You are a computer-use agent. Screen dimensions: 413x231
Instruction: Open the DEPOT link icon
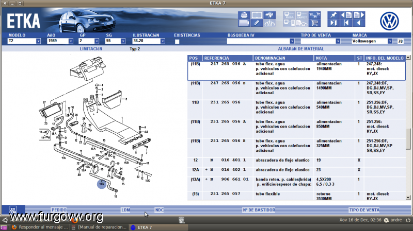click(x=302, y=15)
